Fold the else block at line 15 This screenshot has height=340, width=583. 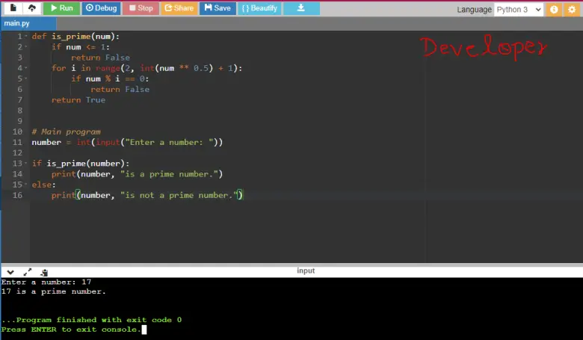click(27, 185)
